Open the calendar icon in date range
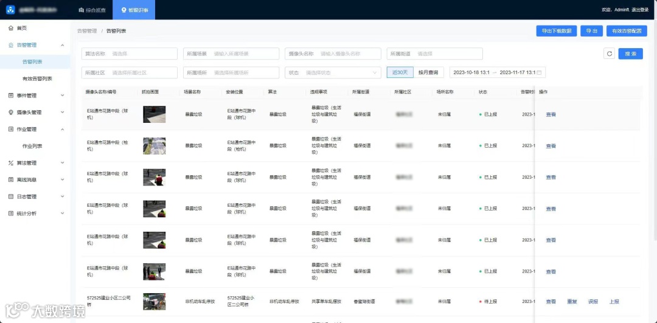The image size is (657, 323). (x=539, y=72)
